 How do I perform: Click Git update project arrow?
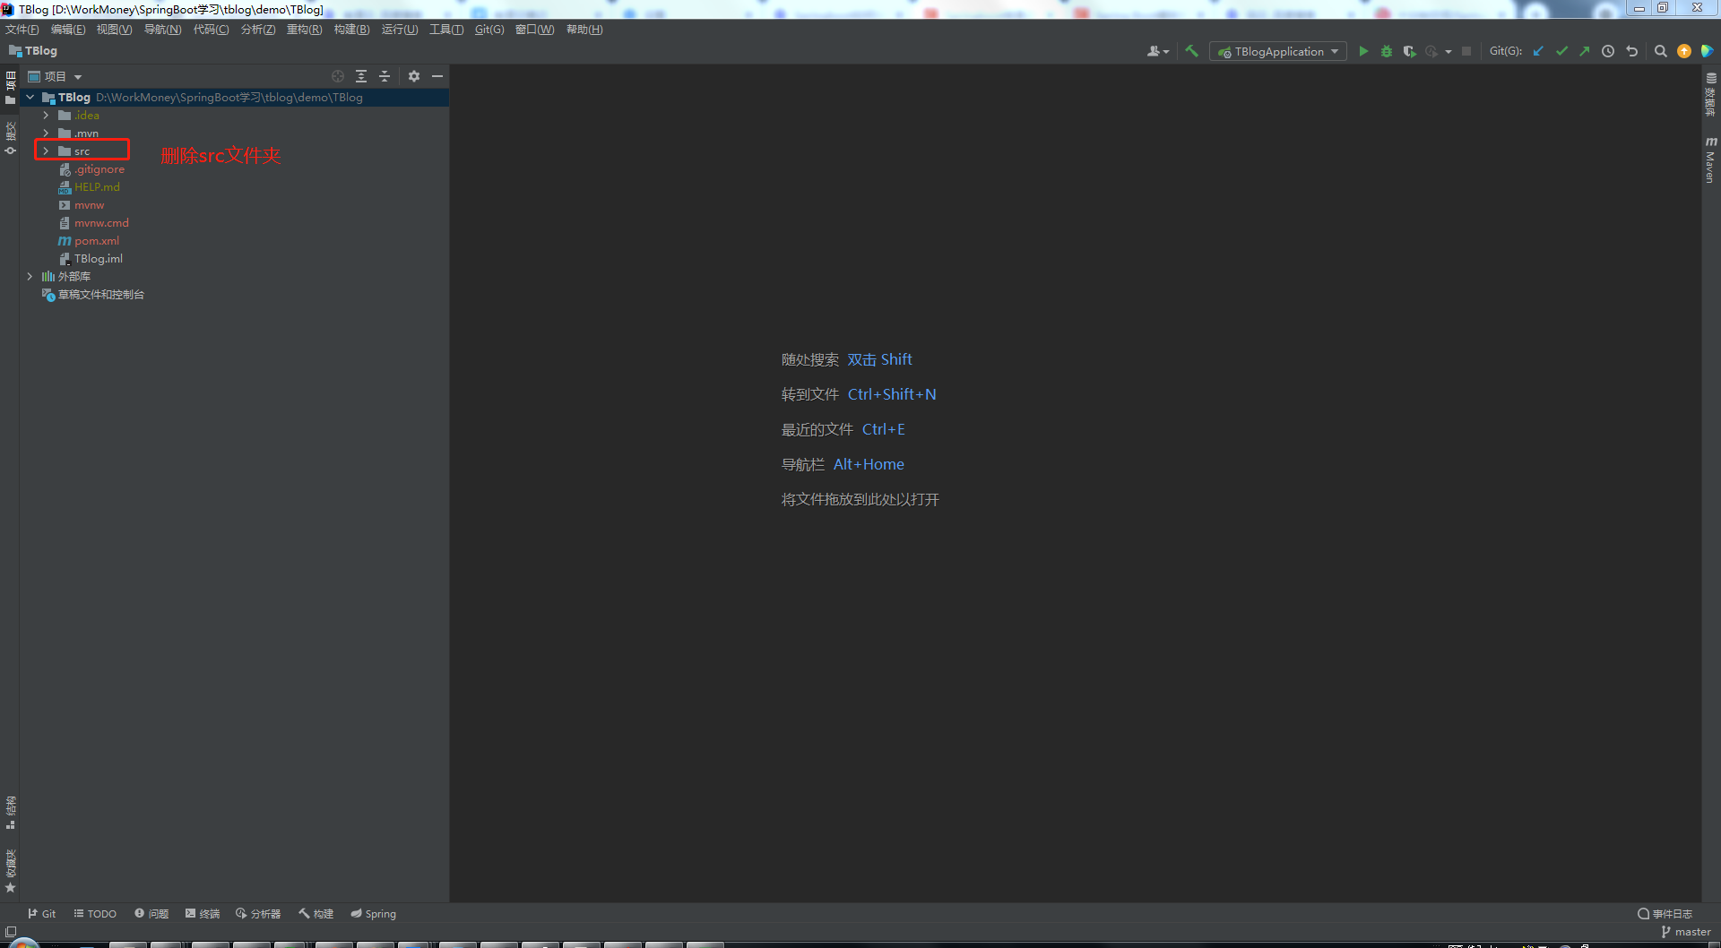(x=1538, y=52)
